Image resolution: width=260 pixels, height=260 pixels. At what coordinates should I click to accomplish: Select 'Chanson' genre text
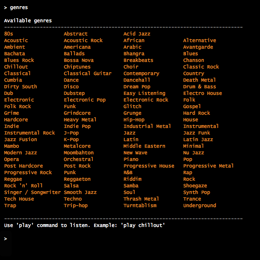(x=194, y=60)
